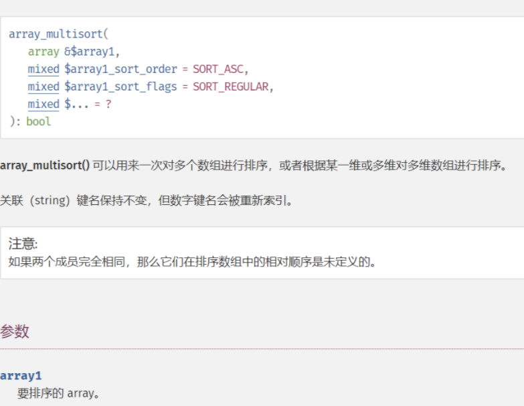
Task: Open the mixed type link before $array1_sort_order
Action: (x=43, y=69)
